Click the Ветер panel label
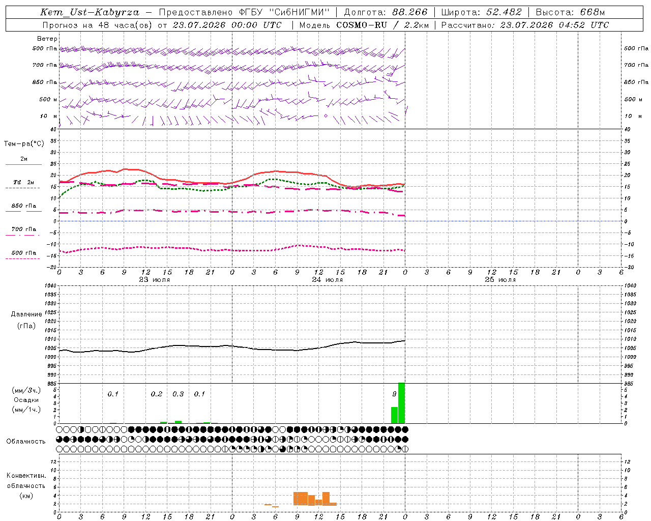The image size is (651, 521). point(47,39)
